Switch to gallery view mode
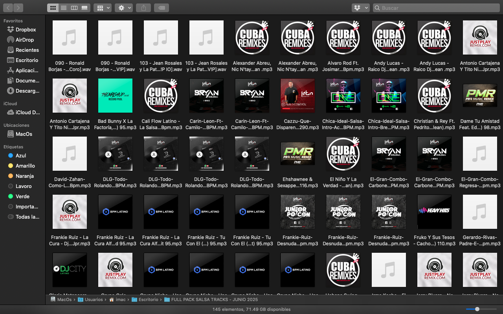This screenshot has width=503, height=314. coord(84,8)
